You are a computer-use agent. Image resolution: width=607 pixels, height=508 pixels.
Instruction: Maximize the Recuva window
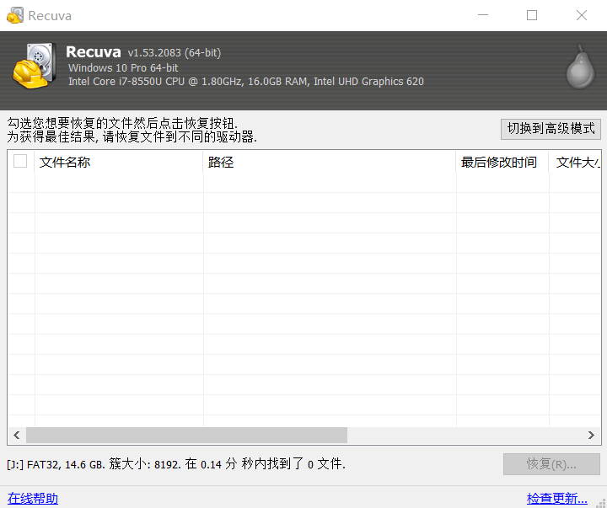coord(532,15)
